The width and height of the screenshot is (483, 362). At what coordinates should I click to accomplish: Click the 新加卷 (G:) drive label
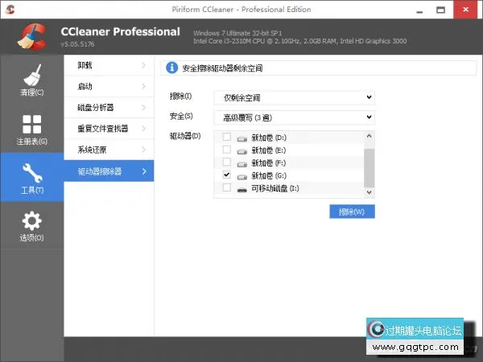[269, 175]
